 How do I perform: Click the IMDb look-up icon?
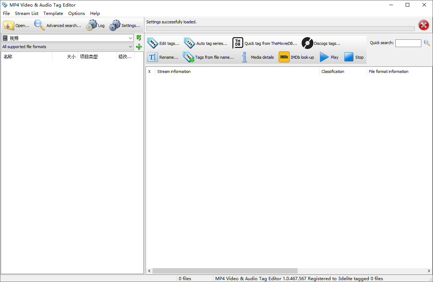284,57
